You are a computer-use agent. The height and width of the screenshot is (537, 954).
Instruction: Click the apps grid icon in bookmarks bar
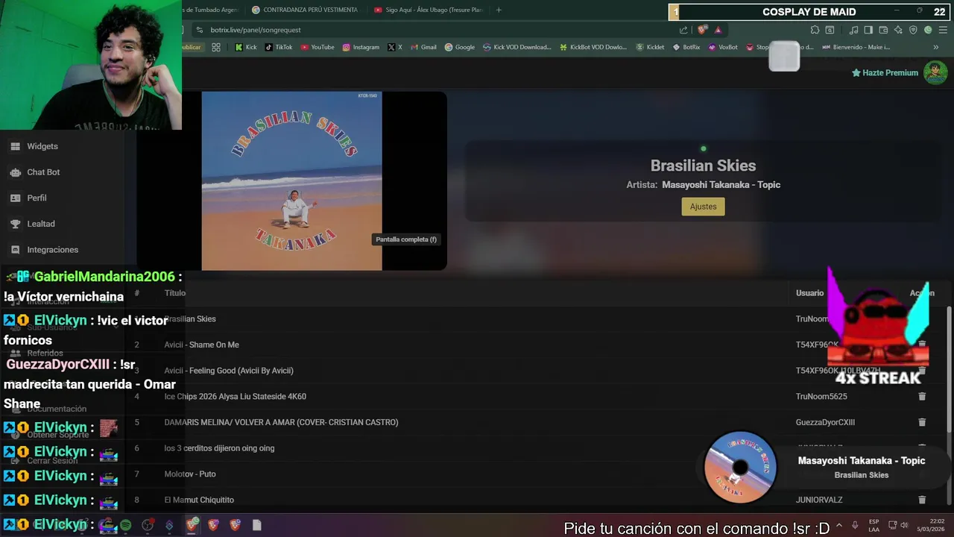[215, 47]
